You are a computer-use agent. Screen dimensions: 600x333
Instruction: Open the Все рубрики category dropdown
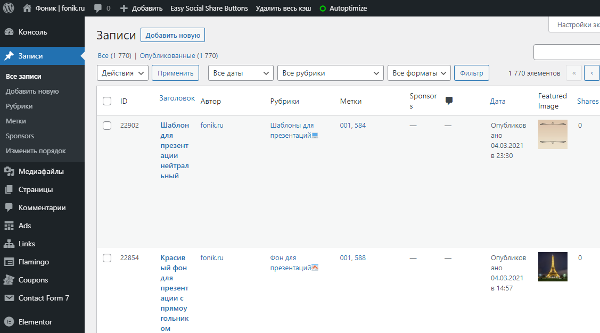(330, 73)
